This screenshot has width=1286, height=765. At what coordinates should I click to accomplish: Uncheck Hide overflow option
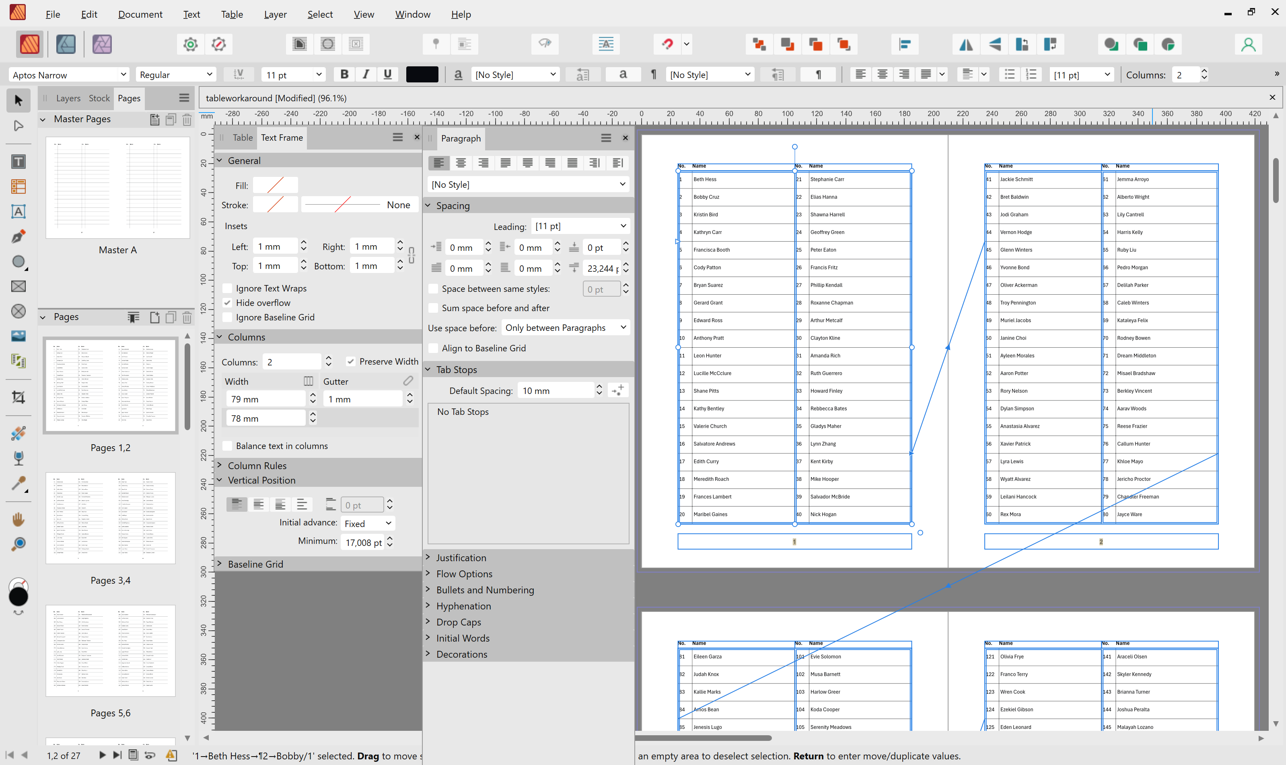tap(228, 303)
